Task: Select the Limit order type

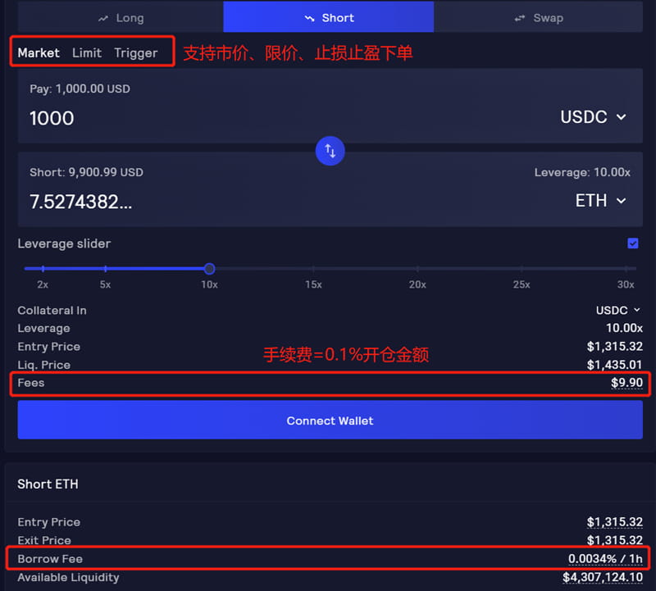Action: (87, 52)
